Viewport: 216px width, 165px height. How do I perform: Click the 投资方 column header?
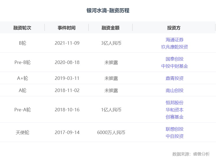[x=174, y=28]
